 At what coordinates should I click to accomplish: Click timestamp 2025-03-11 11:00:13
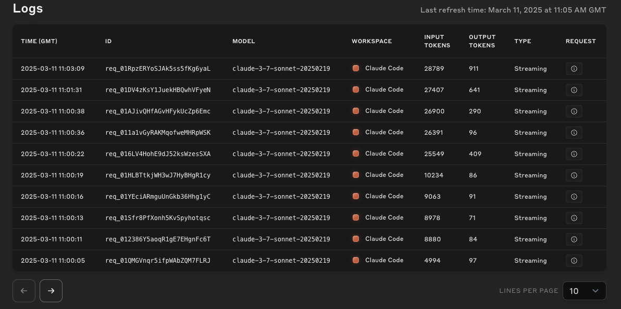[52, 218]
